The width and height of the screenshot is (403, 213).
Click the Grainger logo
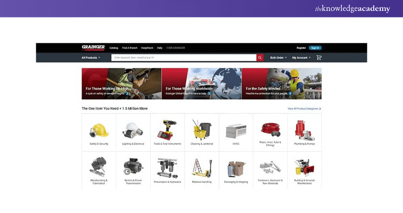point(93,47)
